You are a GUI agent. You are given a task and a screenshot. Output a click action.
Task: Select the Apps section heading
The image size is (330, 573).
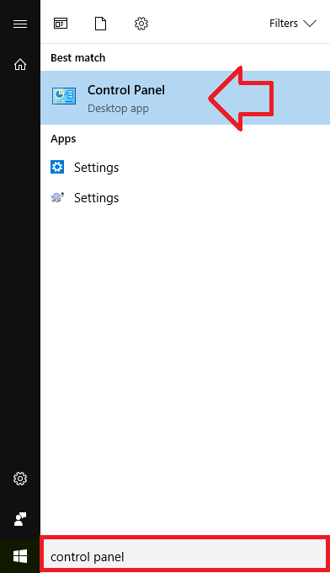[63, 139]
